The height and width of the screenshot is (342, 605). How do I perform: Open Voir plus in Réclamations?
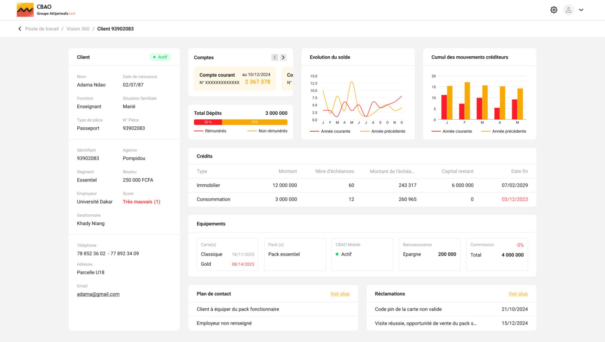point(518,294)
